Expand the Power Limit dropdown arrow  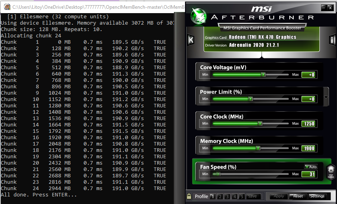(326, 97)
